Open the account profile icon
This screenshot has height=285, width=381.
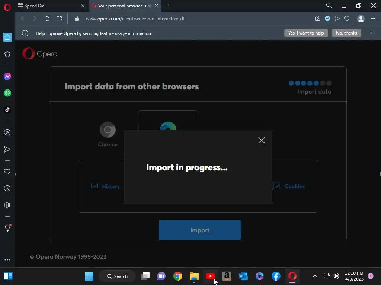click(361, 19)
